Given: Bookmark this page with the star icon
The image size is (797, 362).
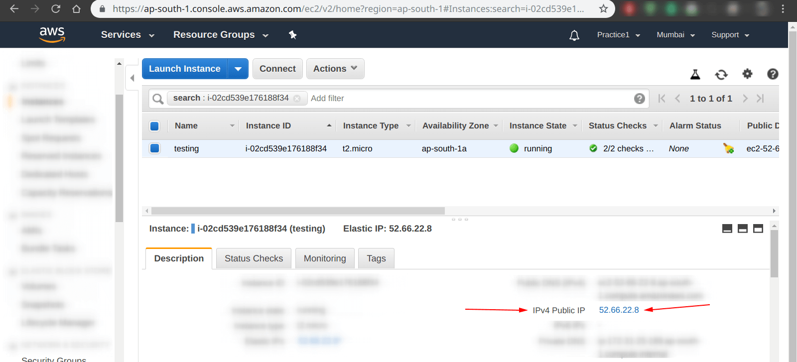Looking at the screenshot, I should tap(603, 8).
